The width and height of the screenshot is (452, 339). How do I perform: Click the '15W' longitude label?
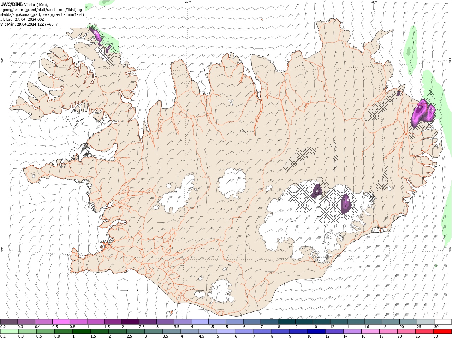374,2
